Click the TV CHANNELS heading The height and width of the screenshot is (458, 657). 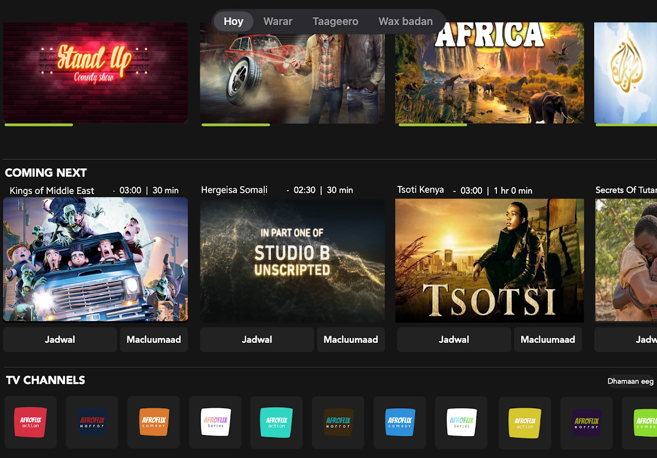click(46, 380)
